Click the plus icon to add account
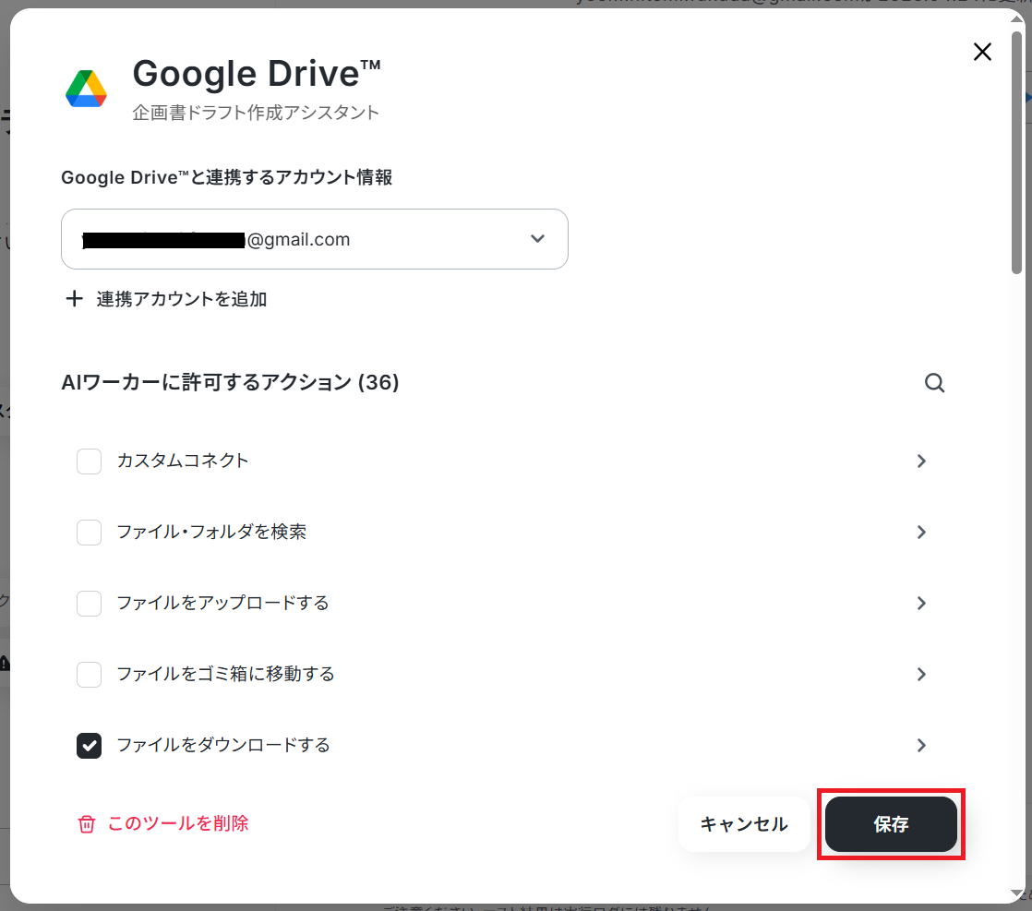Screen dimensions: 1032x911 click(75, 299)
